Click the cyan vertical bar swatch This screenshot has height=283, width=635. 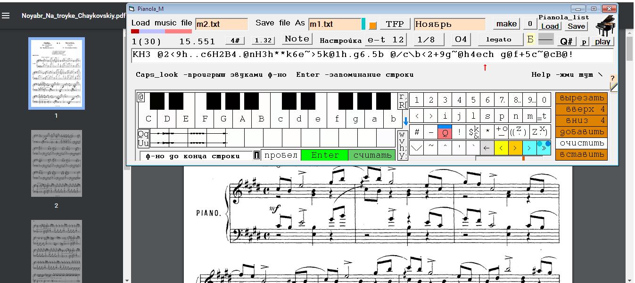(x=363, y=24)
